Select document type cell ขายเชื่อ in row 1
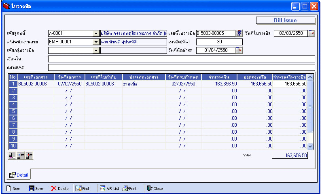The image size is (322, 194). pyautogui.click(x=144, y=84)
